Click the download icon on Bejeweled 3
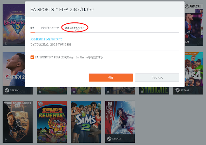 [x=6, y=43]
